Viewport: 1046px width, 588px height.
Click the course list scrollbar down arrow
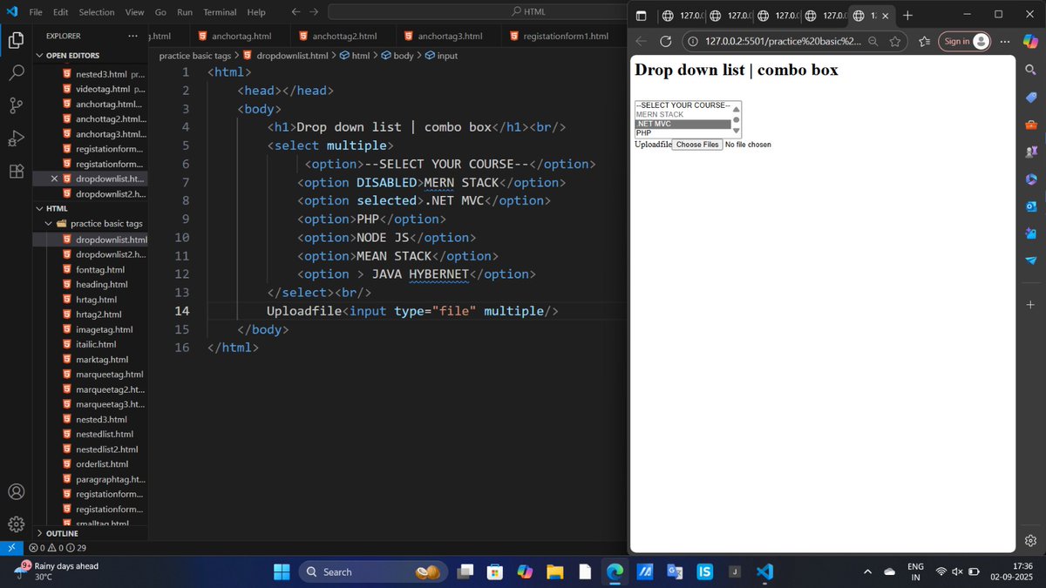pyautogui.click(x=736, y=131)
